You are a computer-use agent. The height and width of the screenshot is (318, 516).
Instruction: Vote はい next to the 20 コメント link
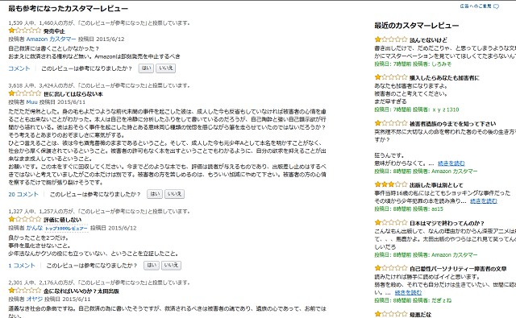click(x=155, y=194)
